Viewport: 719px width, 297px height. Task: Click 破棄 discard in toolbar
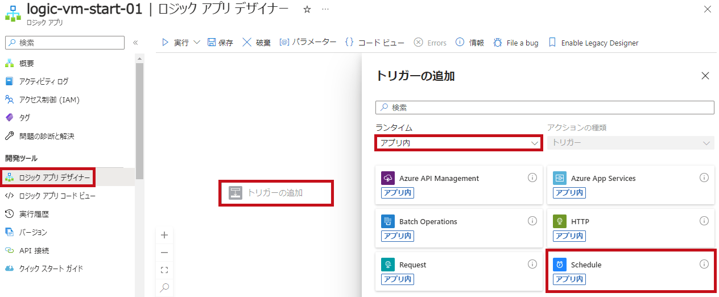pyautogui.click(x=257, y=43)
